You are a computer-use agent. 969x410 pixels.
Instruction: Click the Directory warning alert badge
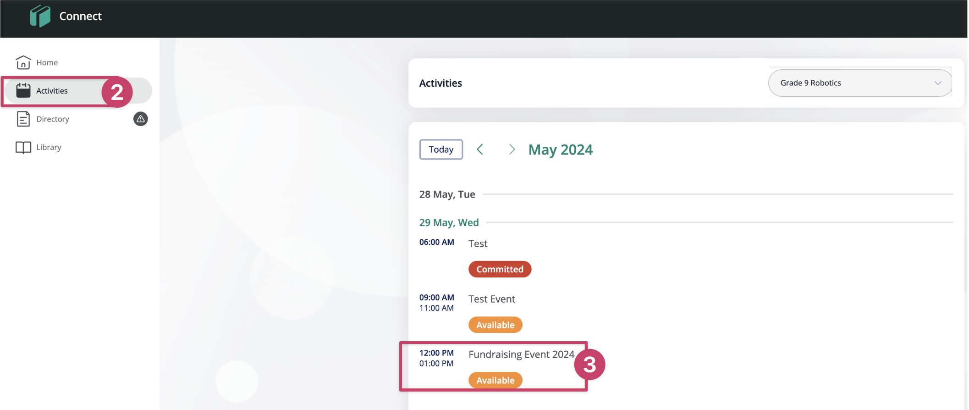tap(141, 119)
